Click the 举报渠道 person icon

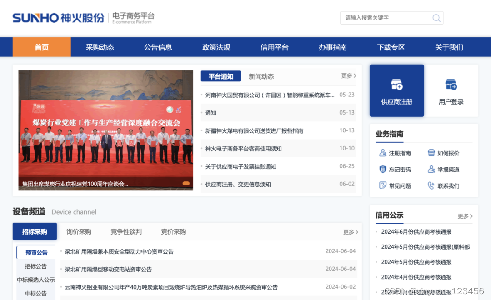pos(431,170)
